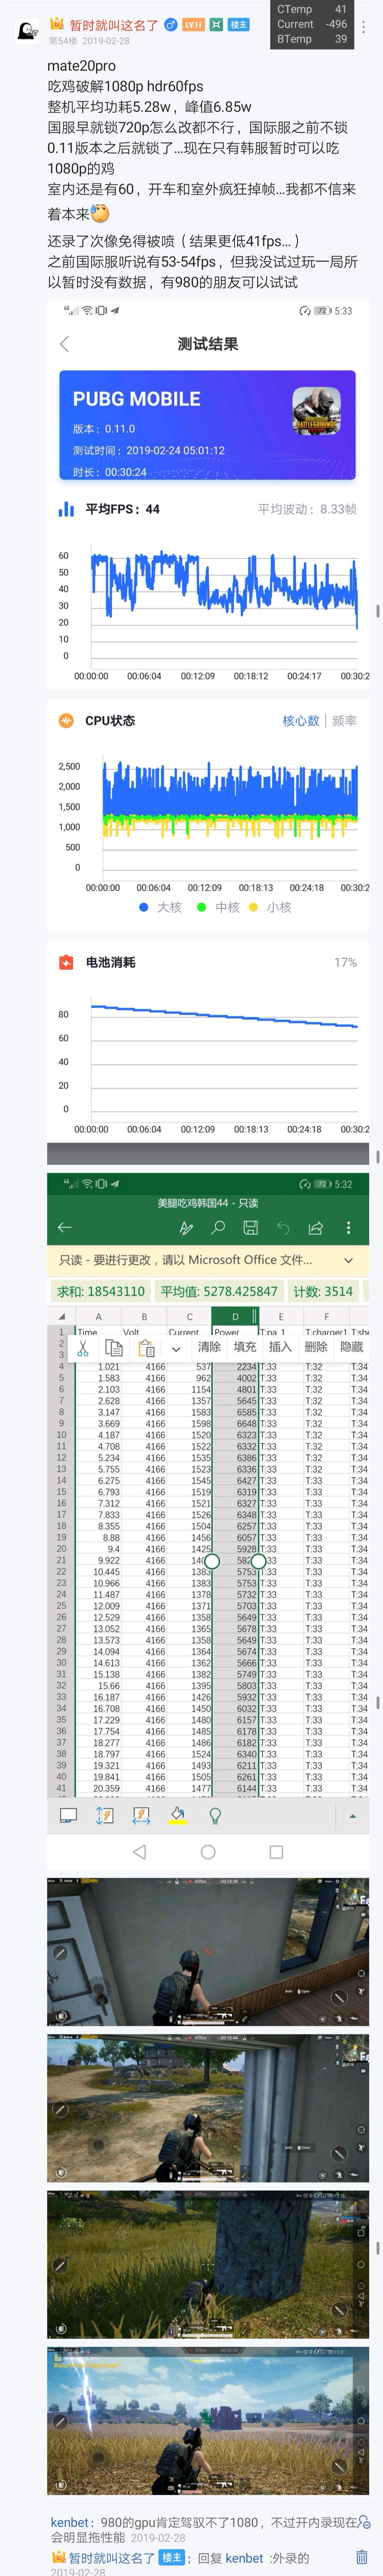Tap the Excel search magnifier icon
Screen dimensions: 383x2576
[x=218, y=1227]
